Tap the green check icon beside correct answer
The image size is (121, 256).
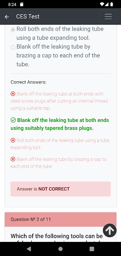[x=13, y=120]
